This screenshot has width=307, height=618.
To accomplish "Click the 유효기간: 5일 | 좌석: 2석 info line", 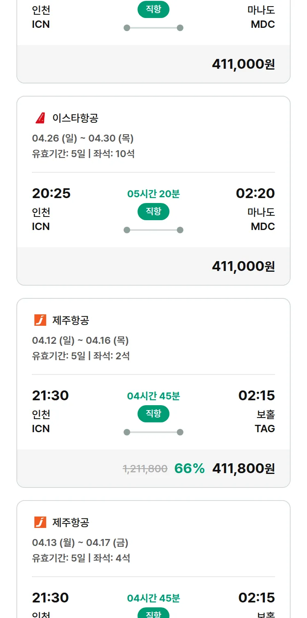I will (81, 356).
